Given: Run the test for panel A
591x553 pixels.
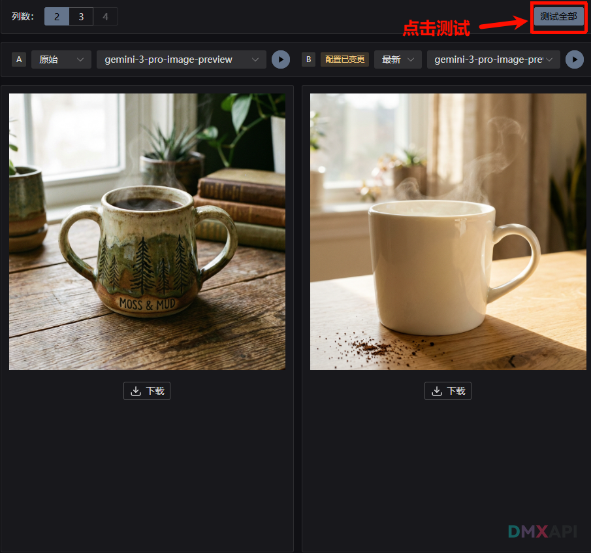Looking at the screenshot, I should (281, 59).
